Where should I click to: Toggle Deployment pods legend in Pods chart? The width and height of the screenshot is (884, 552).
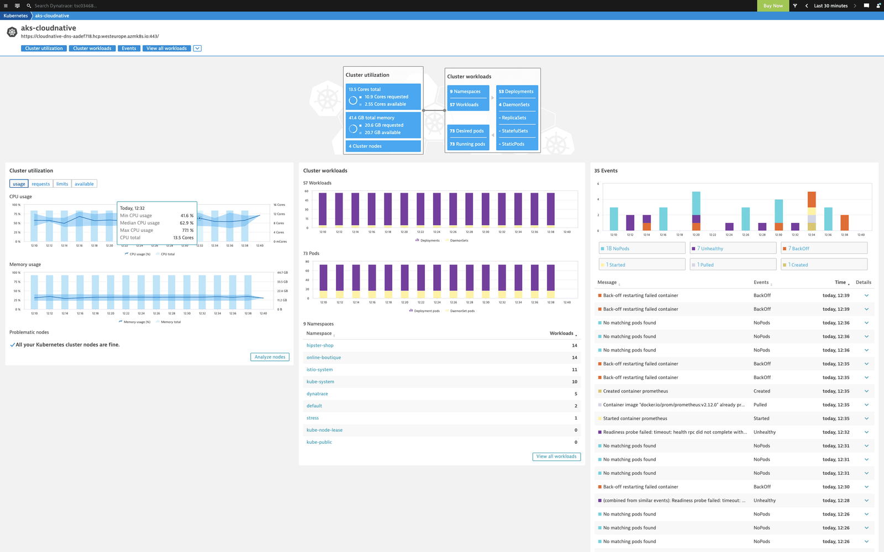(x=424, y=311)
